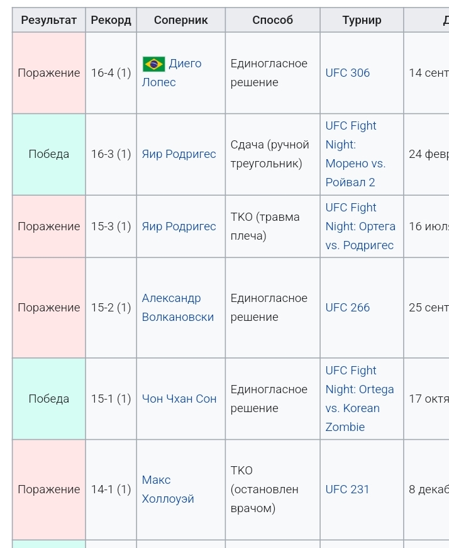This screenshot has width=449, height=548.
Task: Click Яир Родригес in the 15-3 row
Action: pos(179,226)
